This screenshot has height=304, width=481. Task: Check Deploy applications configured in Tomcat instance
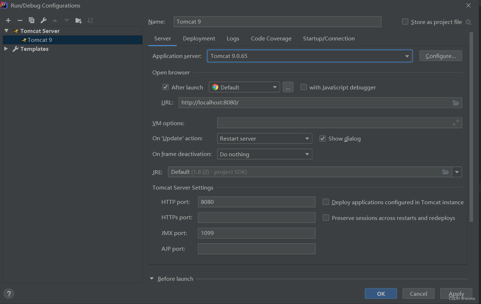point(326,202)
